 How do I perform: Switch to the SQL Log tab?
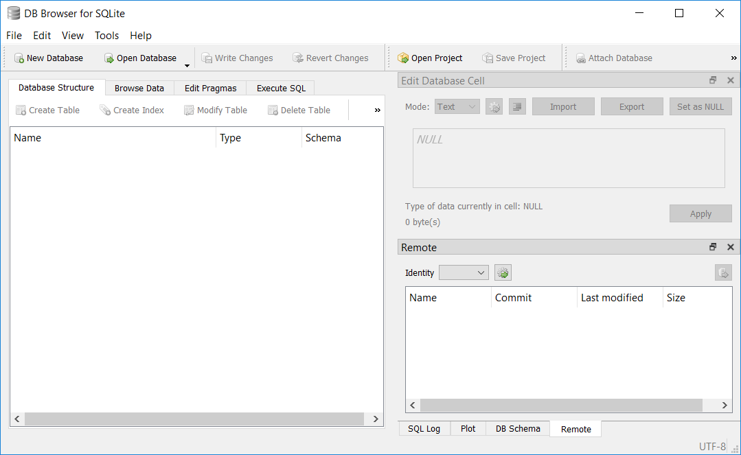[x=424, y=428]
